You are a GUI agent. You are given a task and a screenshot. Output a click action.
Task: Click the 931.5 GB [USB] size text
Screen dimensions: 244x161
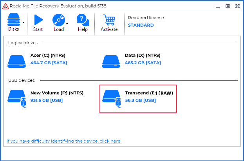click(47, 100)
